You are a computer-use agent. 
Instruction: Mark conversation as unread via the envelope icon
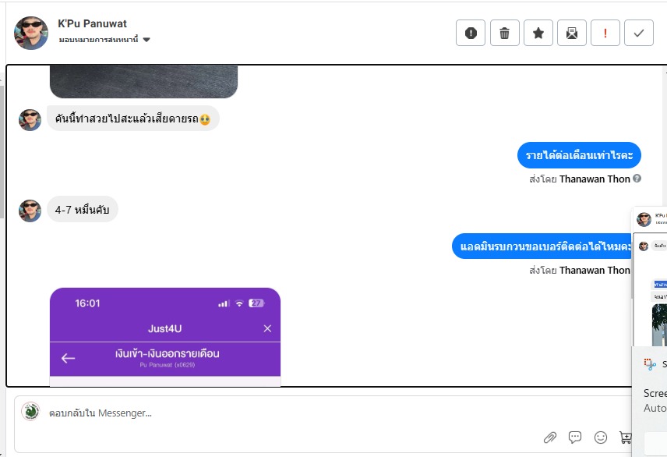(x=572, y=33)
